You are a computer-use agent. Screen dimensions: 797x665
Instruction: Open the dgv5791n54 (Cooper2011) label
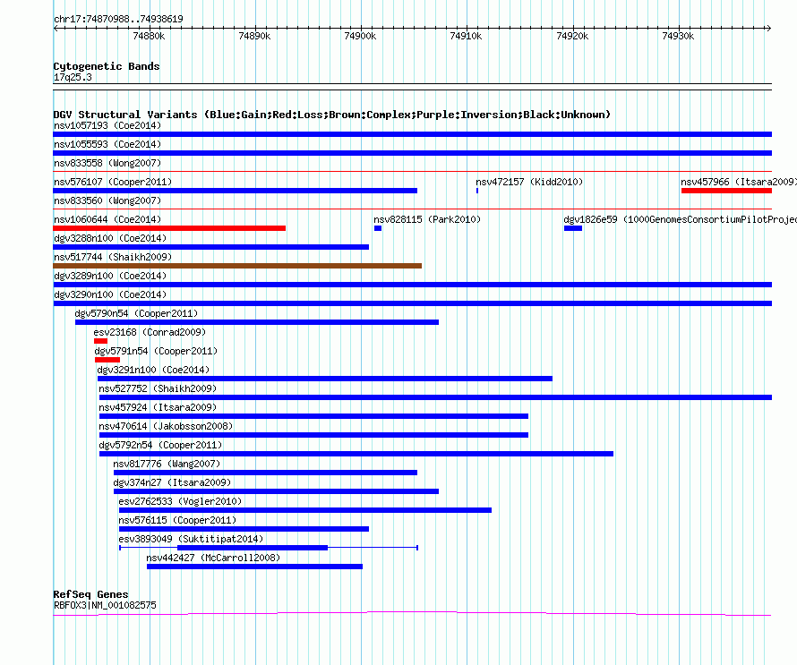(156, 351)
